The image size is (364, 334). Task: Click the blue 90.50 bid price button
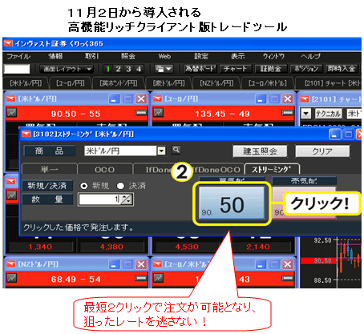(232, 203)
